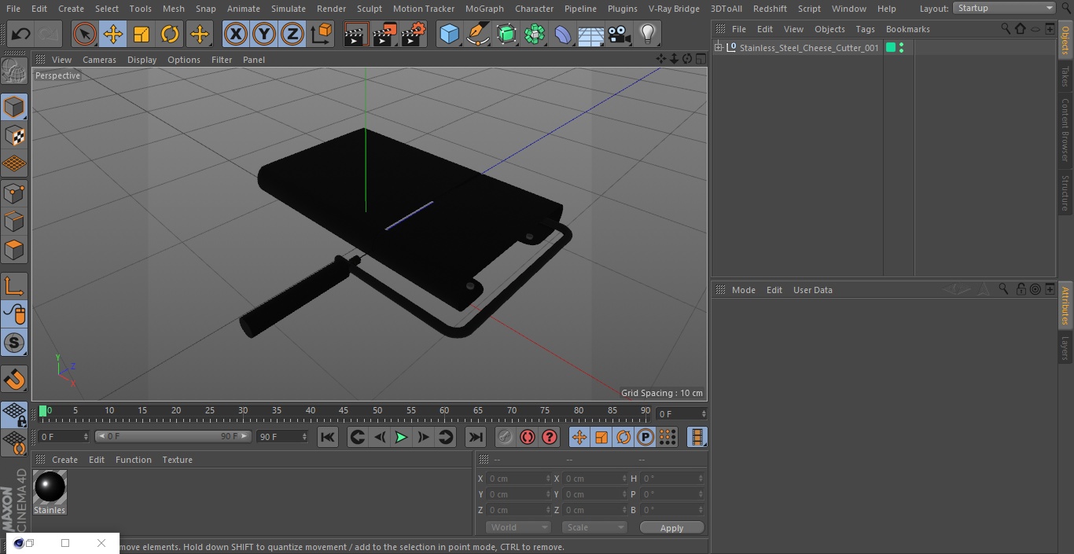Viewport: 1074px width, 554px height.
Task: Switch to Model mode
Action: [14, 107]
